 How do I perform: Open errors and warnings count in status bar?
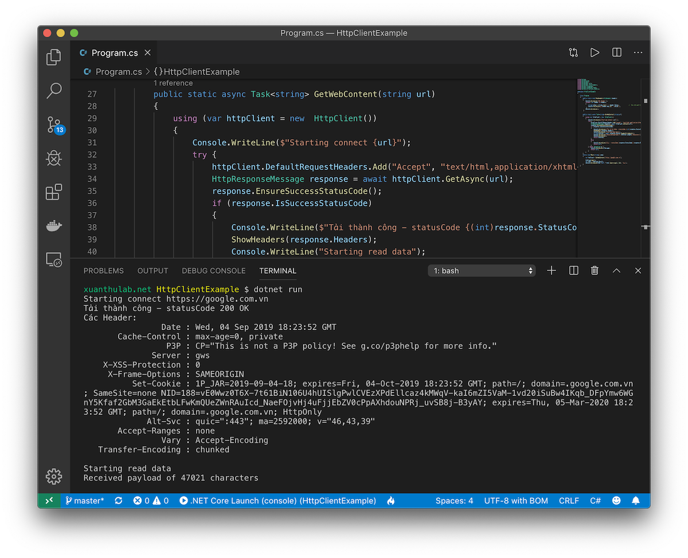pyautogui.click(x=151, y=500)
